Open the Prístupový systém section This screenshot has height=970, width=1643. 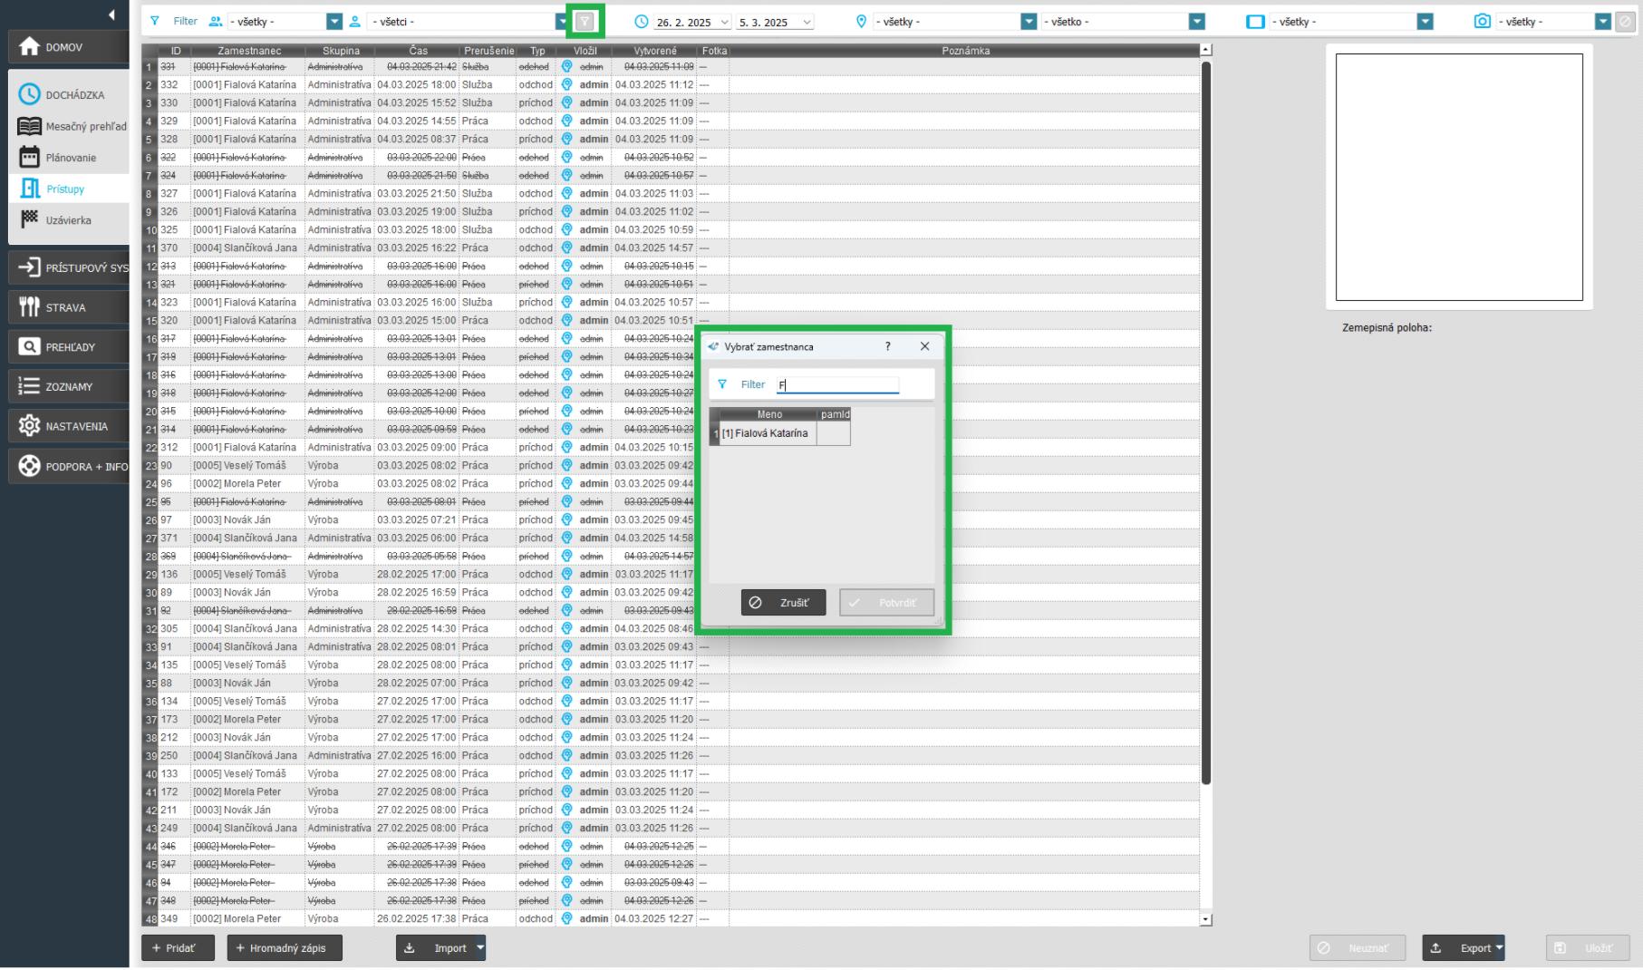[x=68, y=267]
